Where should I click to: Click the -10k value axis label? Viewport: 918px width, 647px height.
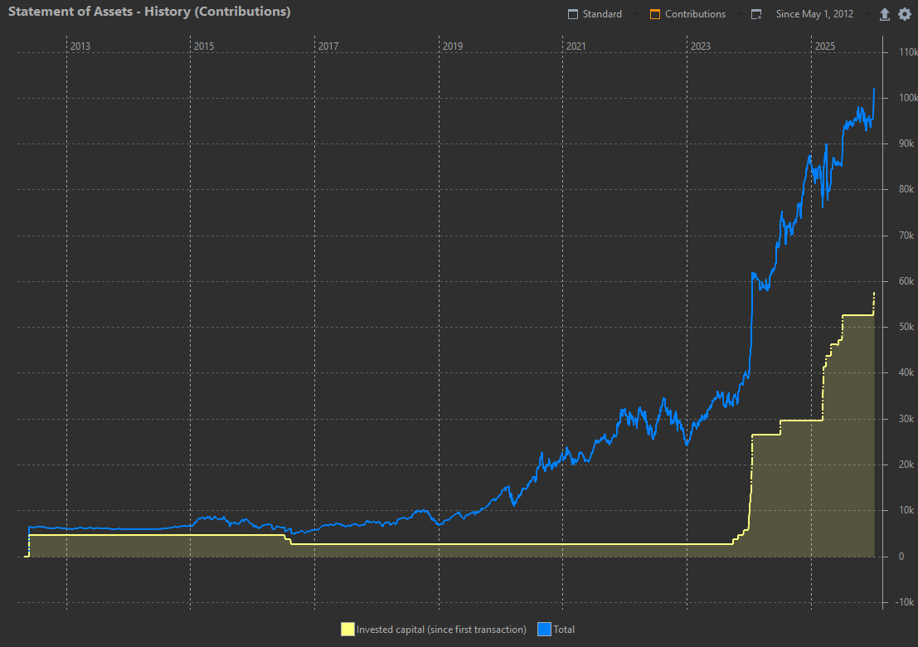click(906, 602)
